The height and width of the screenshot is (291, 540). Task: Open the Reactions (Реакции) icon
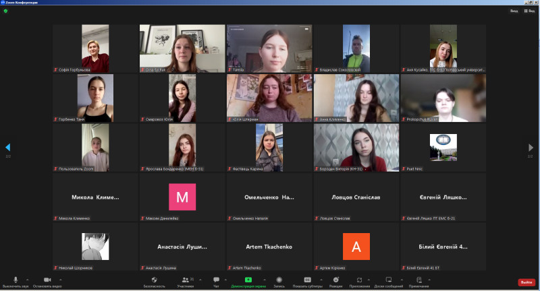pos(335,280)
